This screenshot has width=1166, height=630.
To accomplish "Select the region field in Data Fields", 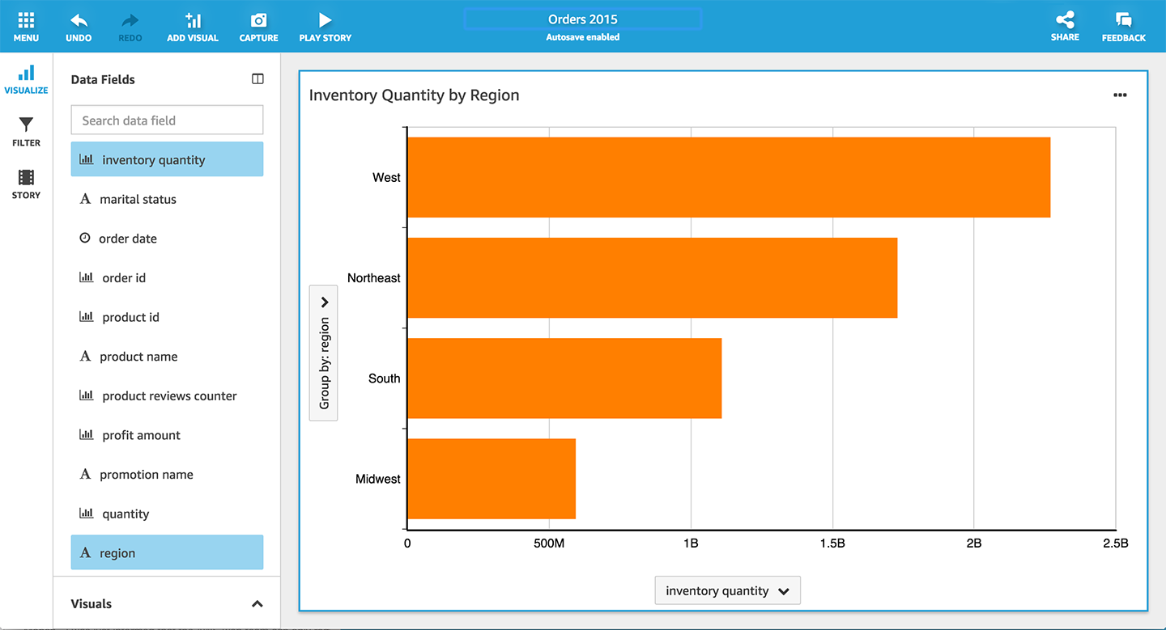I will tap(167, 552).
